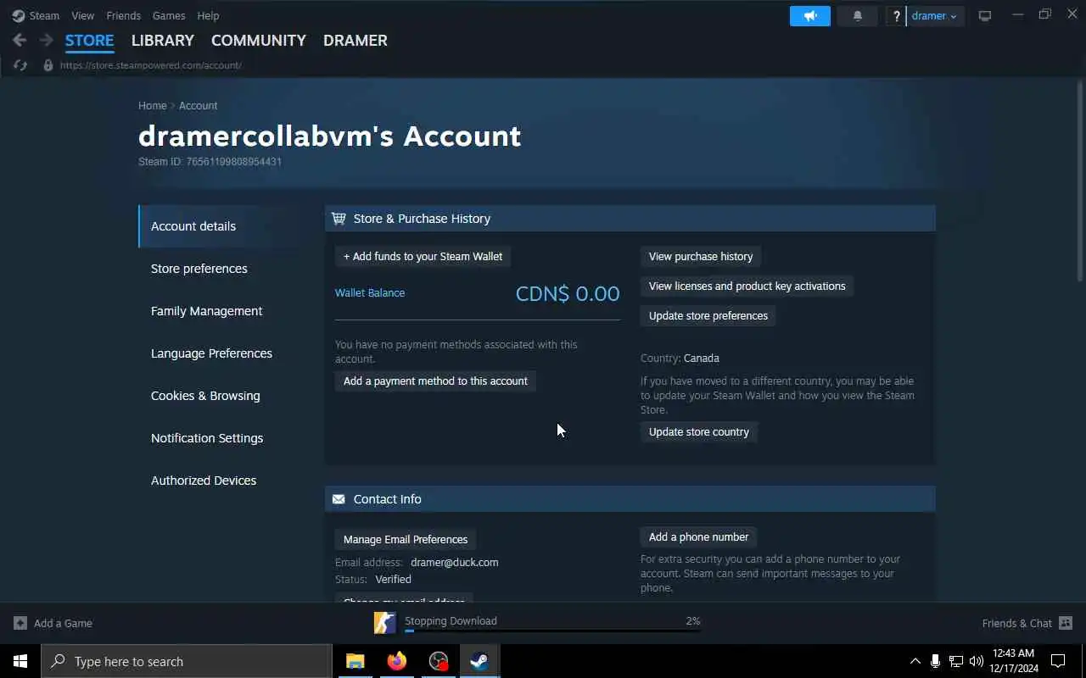The image size is (1086, 678).
Task: Click the taskbar clock and date
Action: 1015,661
